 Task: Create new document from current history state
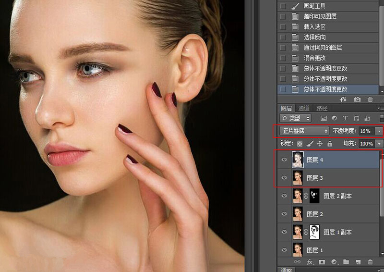coord(343,99)
